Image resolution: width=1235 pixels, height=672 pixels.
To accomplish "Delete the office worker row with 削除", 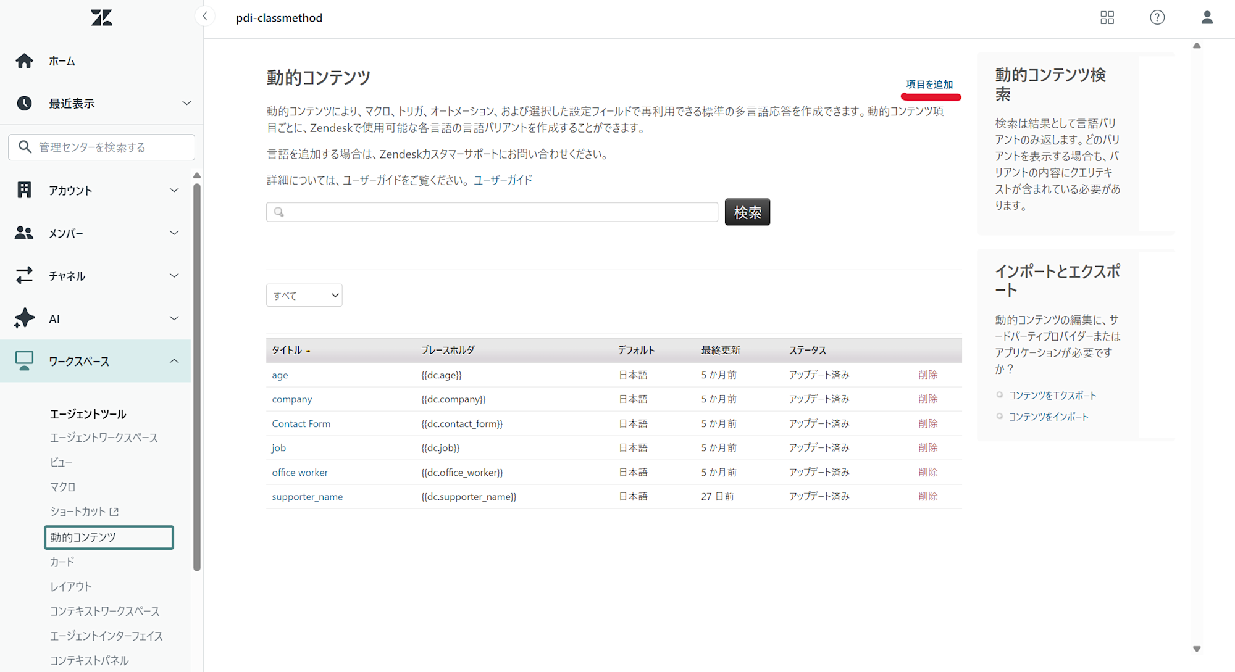I will 927,472.
